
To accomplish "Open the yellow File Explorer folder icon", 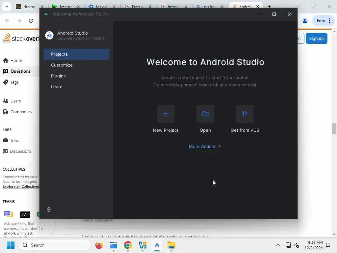I will pyautogui.click(x=171, y=245).
